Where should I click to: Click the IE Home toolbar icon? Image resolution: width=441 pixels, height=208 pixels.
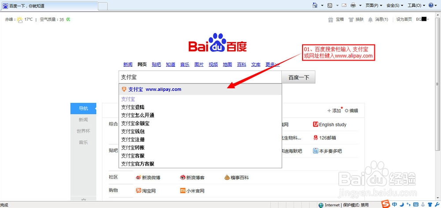coord(315,5)
